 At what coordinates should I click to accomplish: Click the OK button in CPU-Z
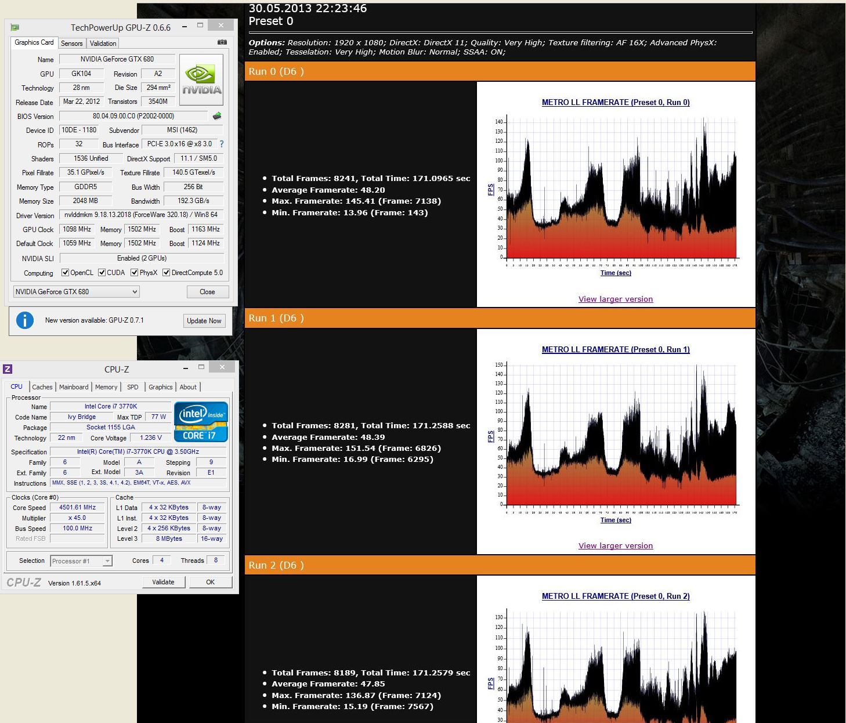click(x=210, y=582)
